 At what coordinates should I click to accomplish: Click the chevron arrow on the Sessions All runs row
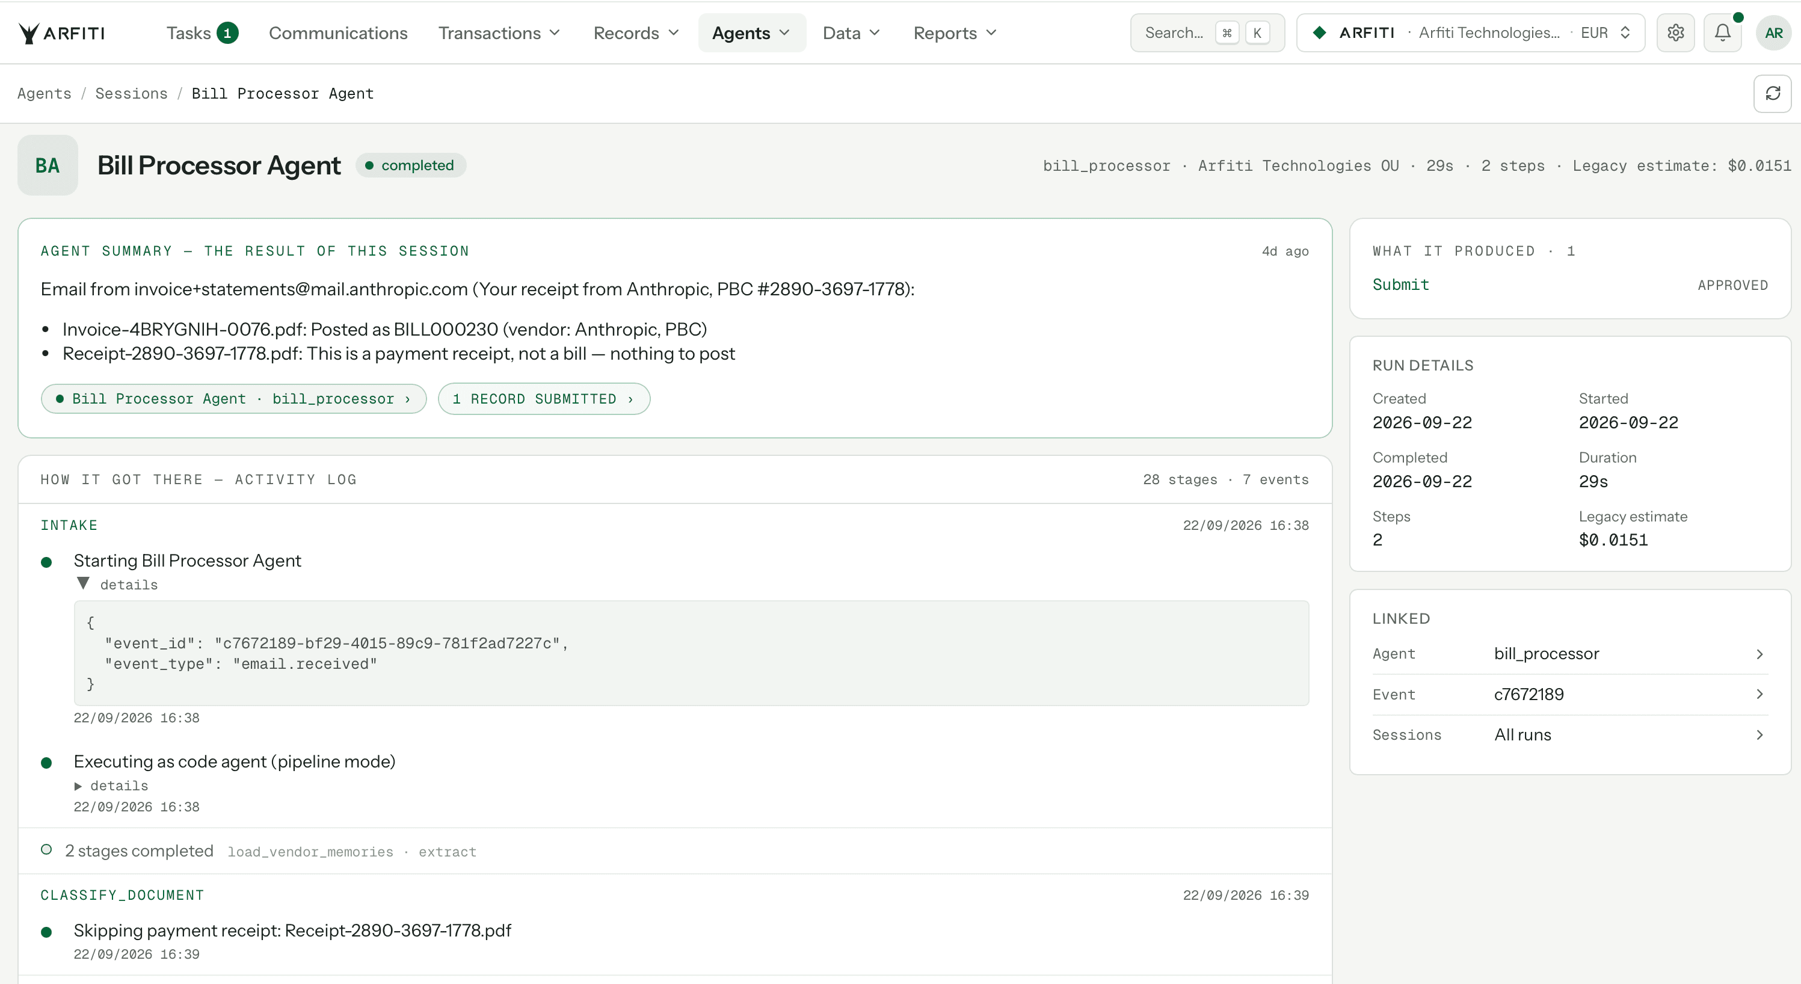tap(1759, 735)
